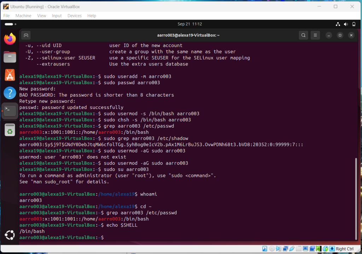The width and height of the screenshot is (362, 254).
Task: Open the Files app in dock
Action: [10, 57]
